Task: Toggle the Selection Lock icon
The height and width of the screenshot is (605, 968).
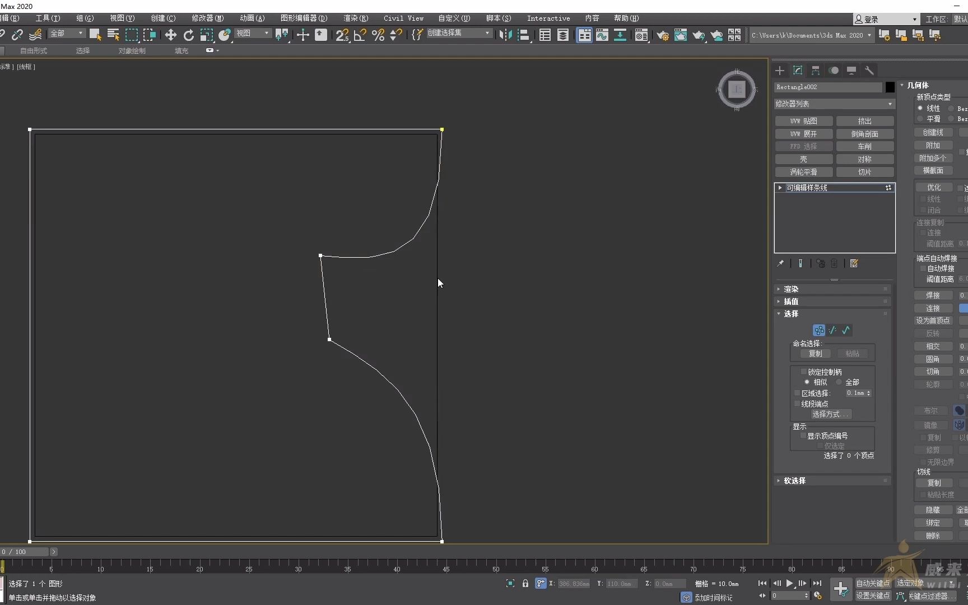Action: (525, 583)
